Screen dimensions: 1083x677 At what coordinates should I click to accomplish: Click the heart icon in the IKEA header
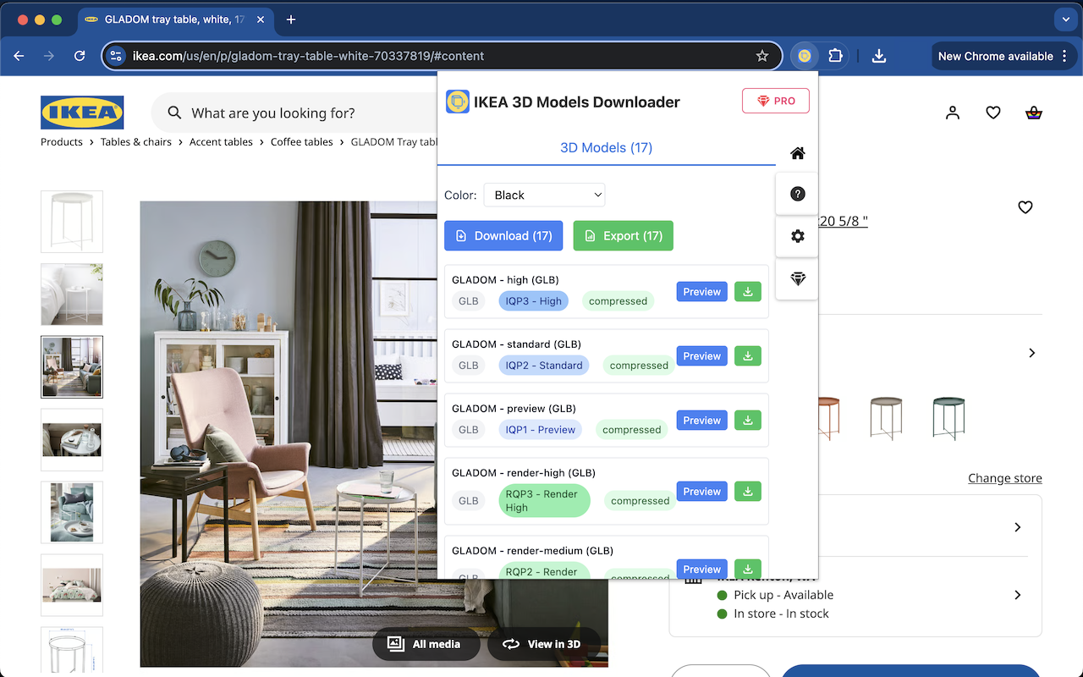(x=992, y=113)
